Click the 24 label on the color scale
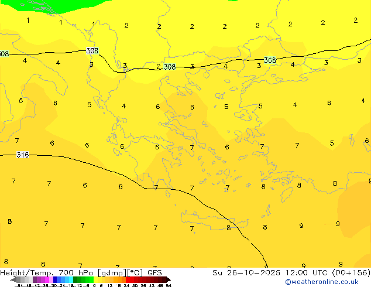Viewport: 371px width, 287px height. click(x=126, y=285)
